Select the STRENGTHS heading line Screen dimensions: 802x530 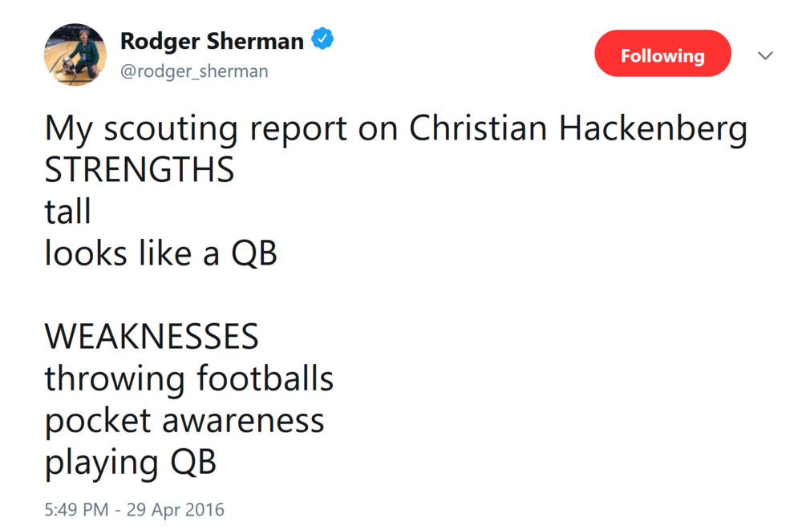pos(139,170)
